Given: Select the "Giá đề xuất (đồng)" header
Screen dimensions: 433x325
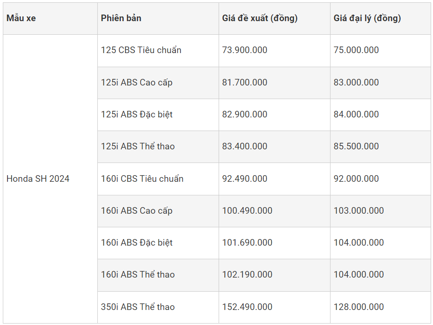Looking at the screenshot, I should point(260,18).
